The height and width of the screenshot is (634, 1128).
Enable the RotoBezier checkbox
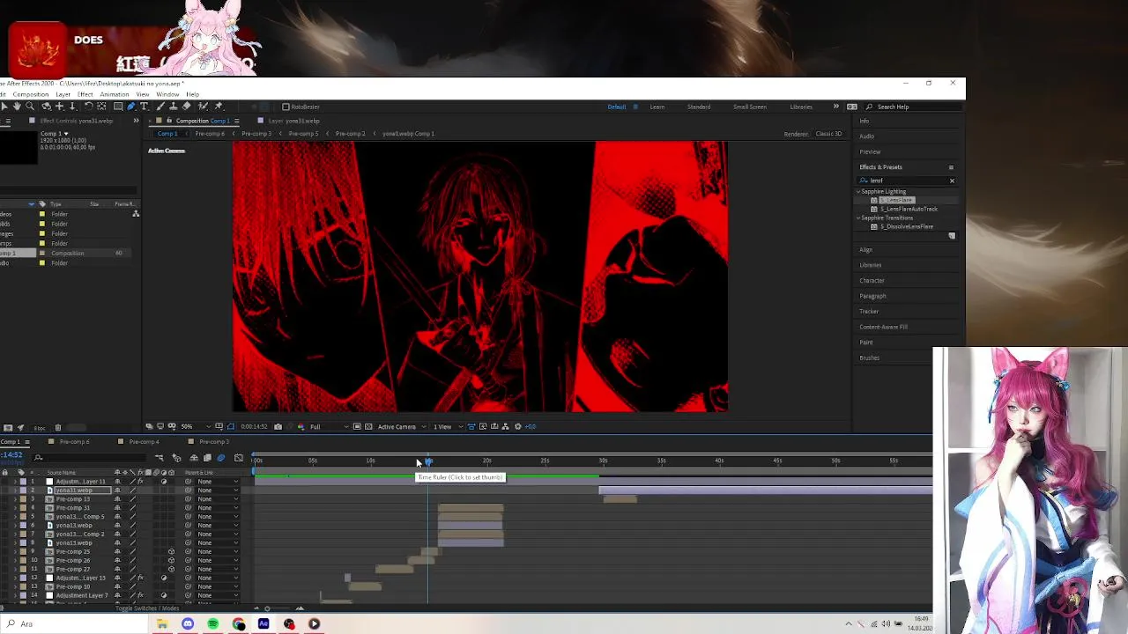click(x=286, y=107)
